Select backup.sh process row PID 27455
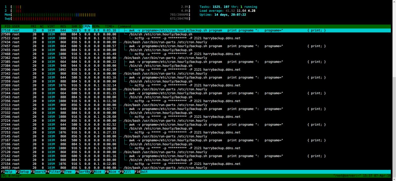396x181 pixels. pyautogui.click(x=196, y=50)
